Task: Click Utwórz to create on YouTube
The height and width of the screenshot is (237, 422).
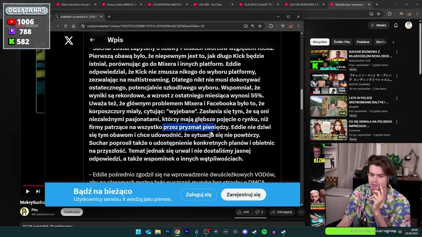Action: pyautogui.click(x=378, y=25)
